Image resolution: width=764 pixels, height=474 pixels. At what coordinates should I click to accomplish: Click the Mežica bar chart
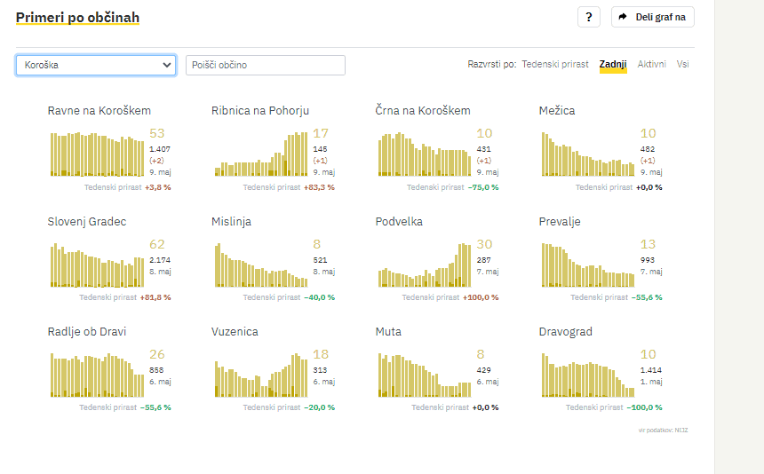[587, 154]
